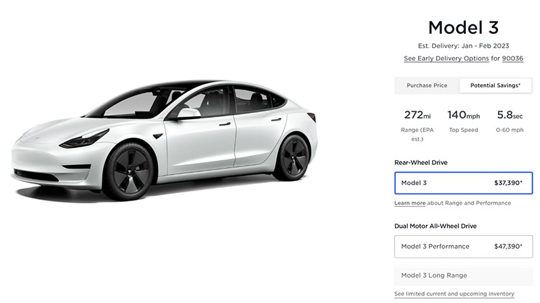Choose the Model 3 Performance trim
Viewport: 540px width, 303px height.
(463, 246)
